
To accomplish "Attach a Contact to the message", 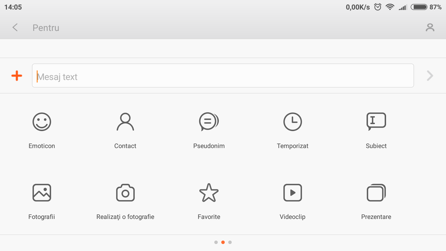I will coord(125,122).
